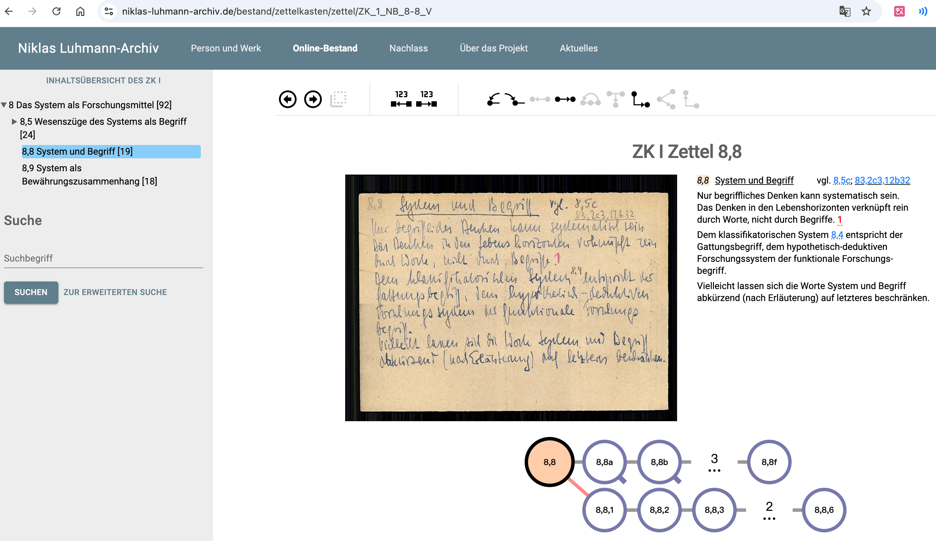
Task: Click the black L-shaped descend-branch arrow icon
Action: pos(641,99)
